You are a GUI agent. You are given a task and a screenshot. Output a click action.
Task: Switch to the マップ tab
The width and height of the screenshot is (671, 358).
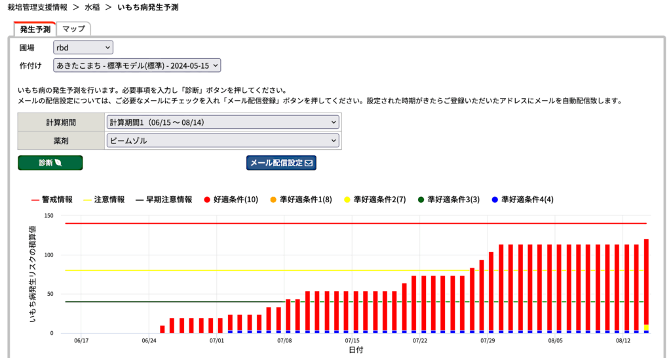click(73, 29)
